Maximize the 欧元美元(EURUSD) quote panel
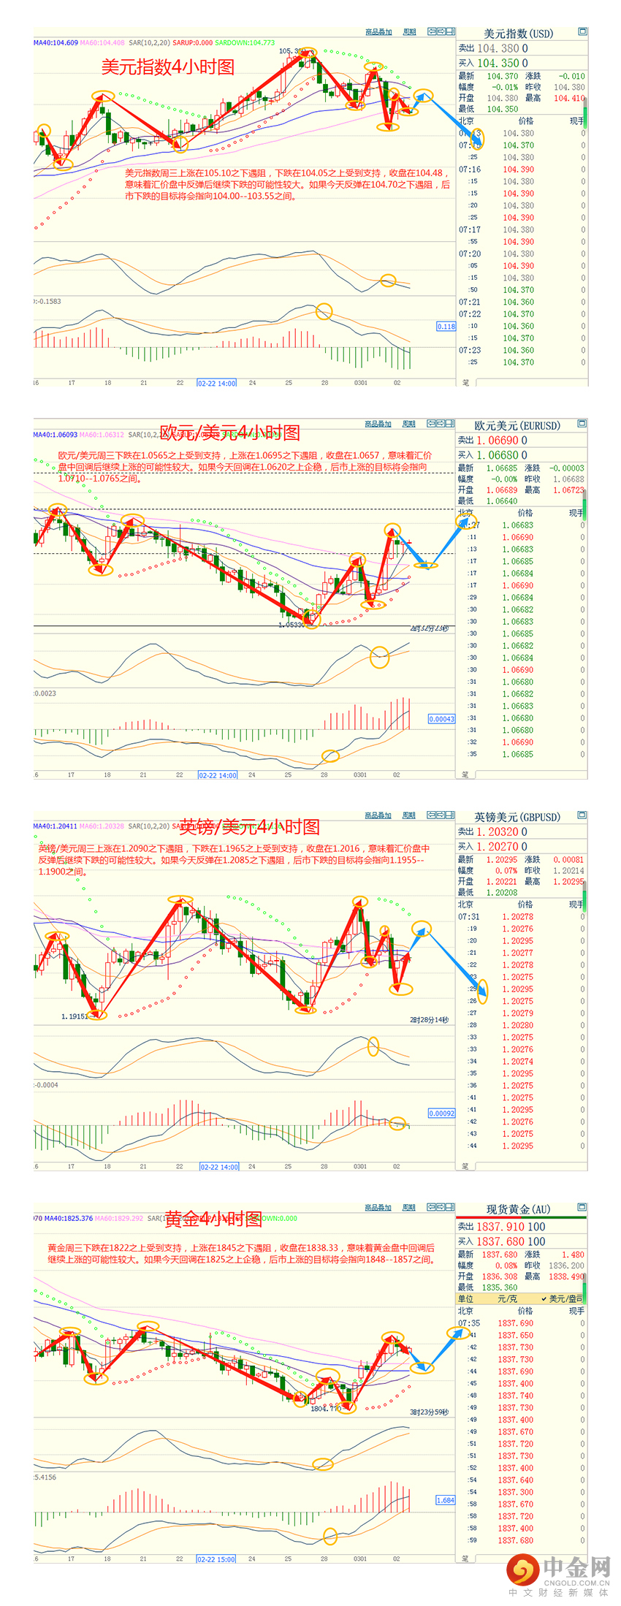 click(582, 423)
